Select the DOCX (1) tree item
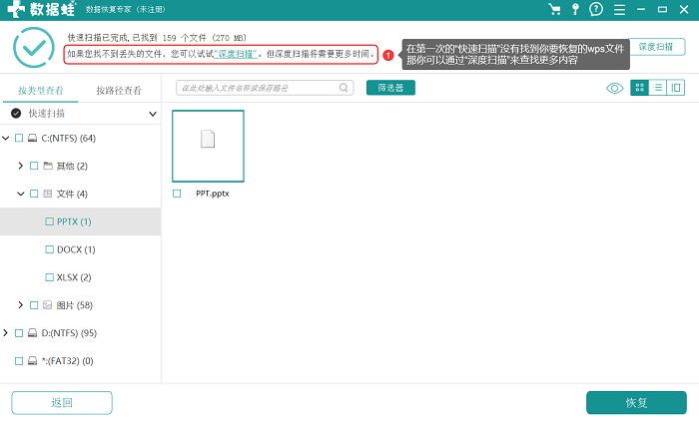Image resolution: width=699 pixels, height=426 pixels. click(x=80, y=249)
